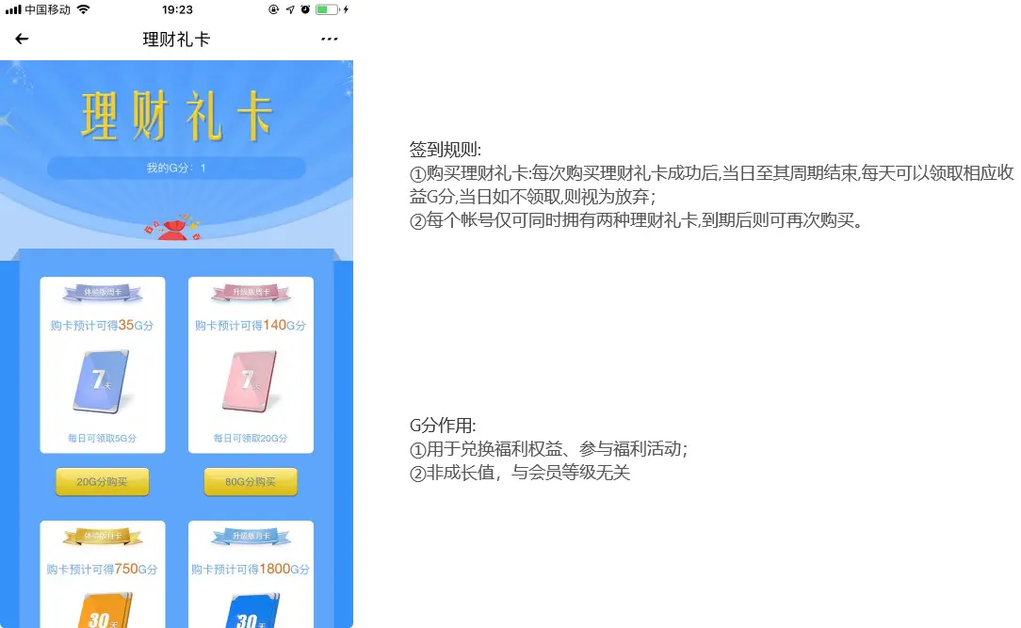Click the 签到规则: heading

pos(446,150)
